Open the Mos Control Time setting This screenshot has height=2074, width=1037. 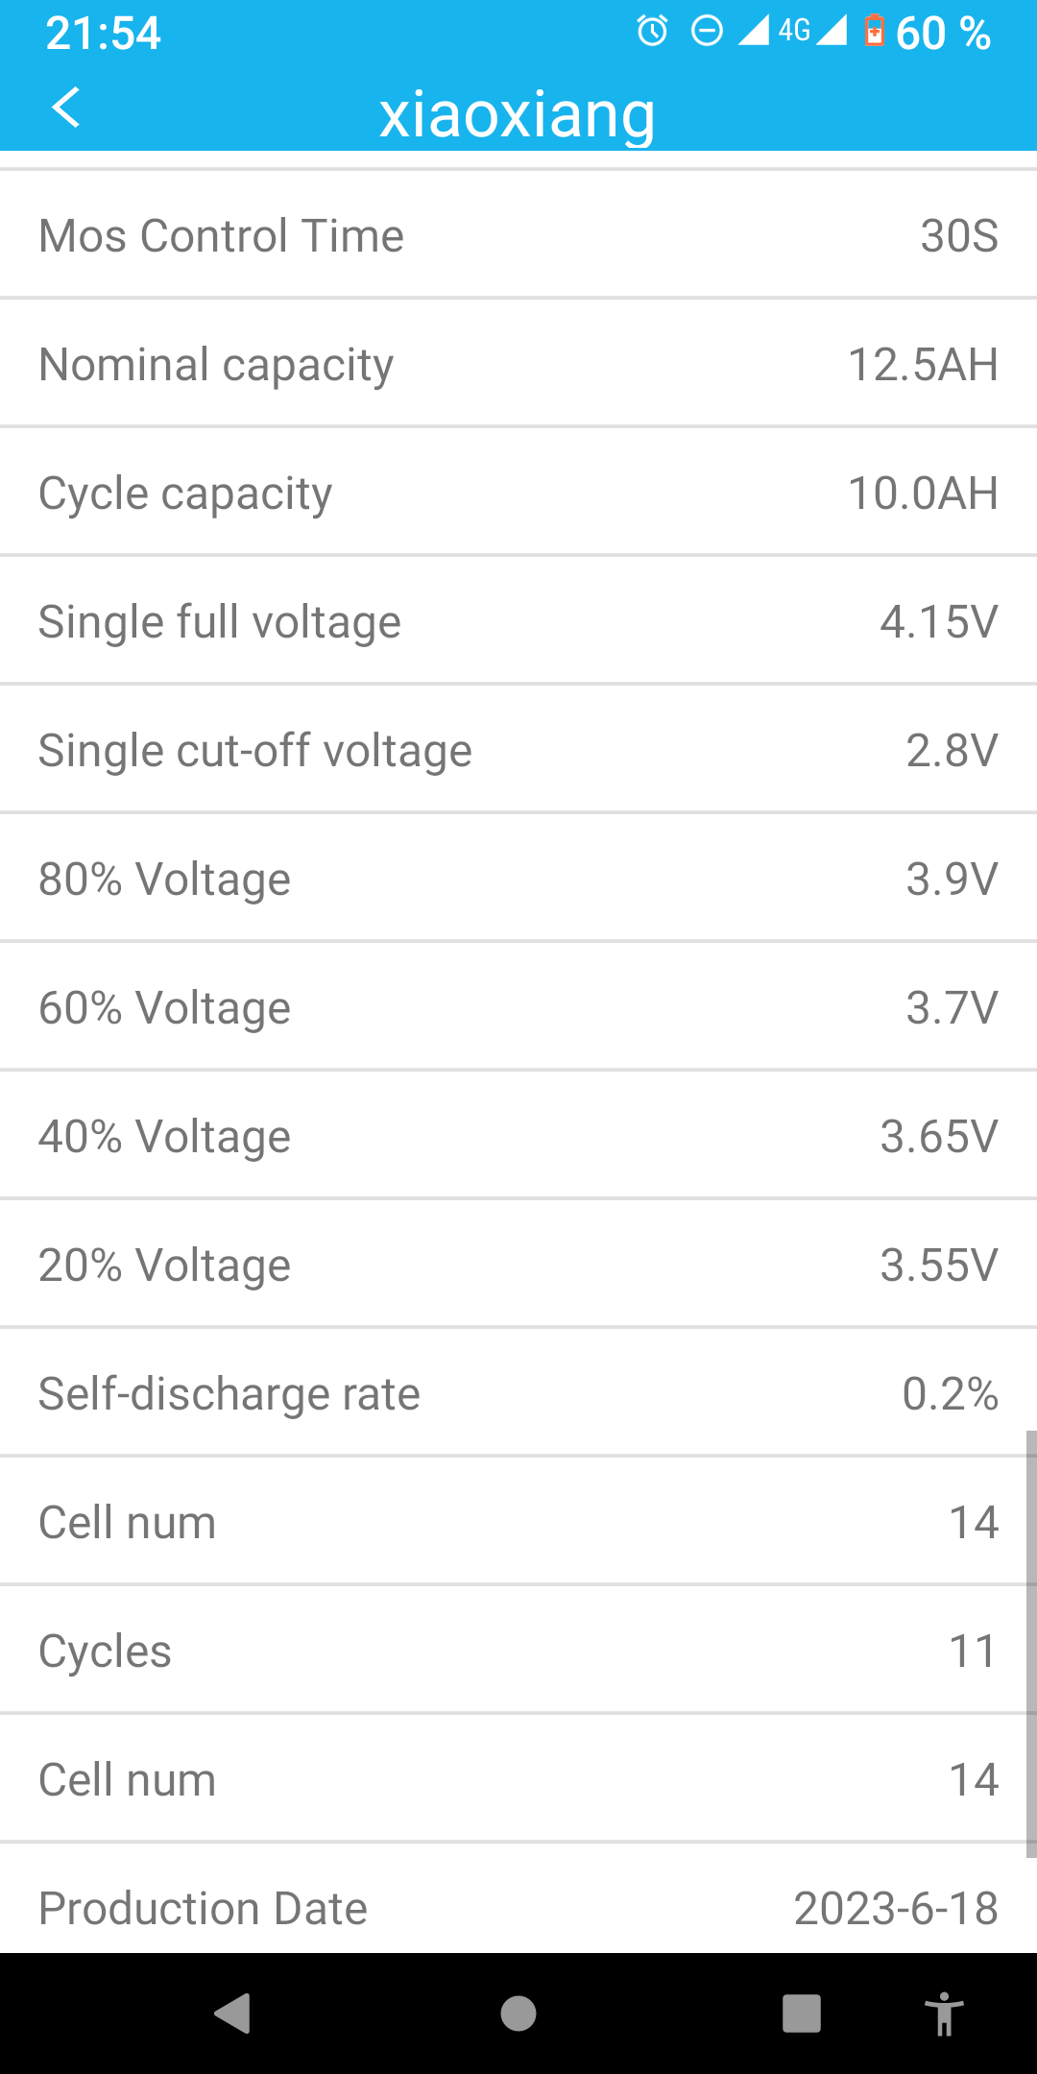click(518, 236)
